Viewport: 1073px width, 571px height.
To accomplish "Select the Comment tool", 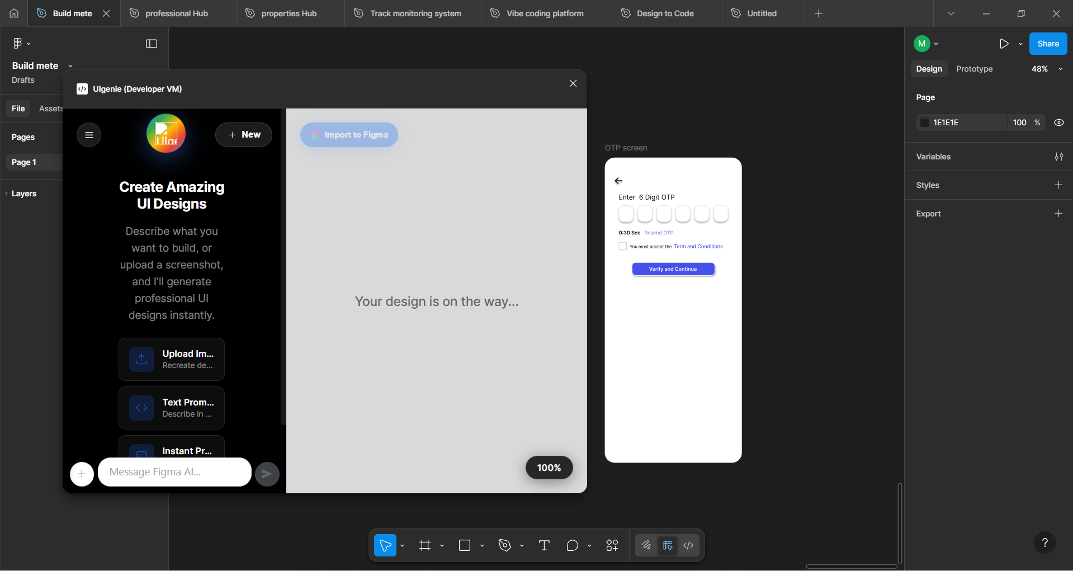I will [572, 545].
